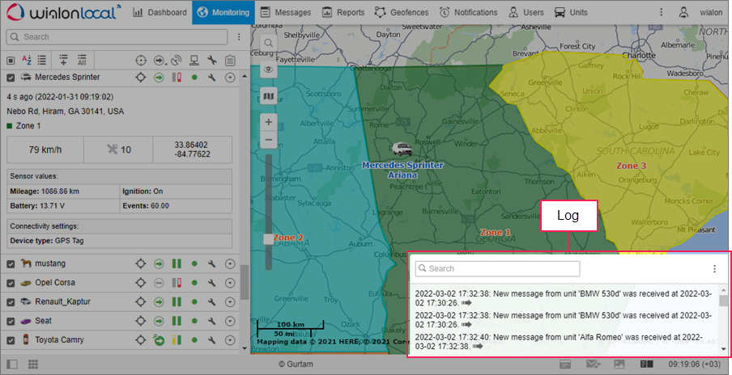The image size is (732, 375).
Task: Click the satellite dish column header icon
Action: (x=176, y=61)
